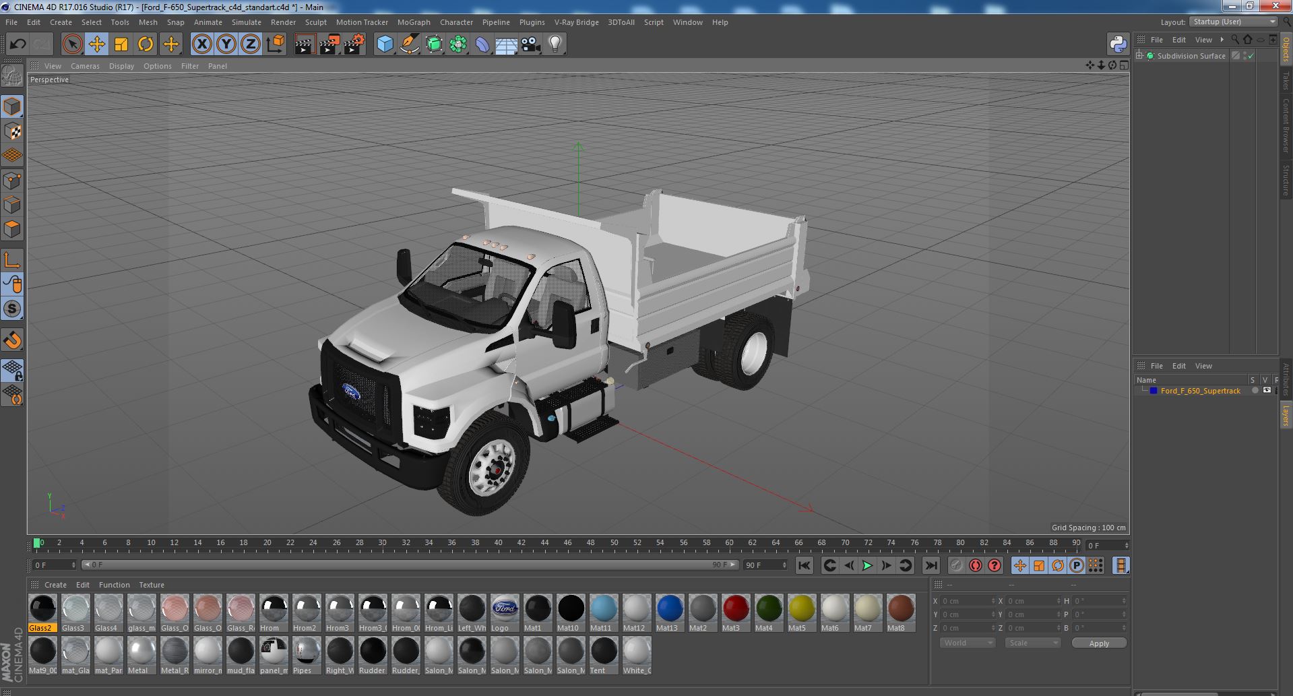Image resolution: width=1293 pixels, height=696 pixels.
Task: Select the Live Selection tool
Action: 72,44
